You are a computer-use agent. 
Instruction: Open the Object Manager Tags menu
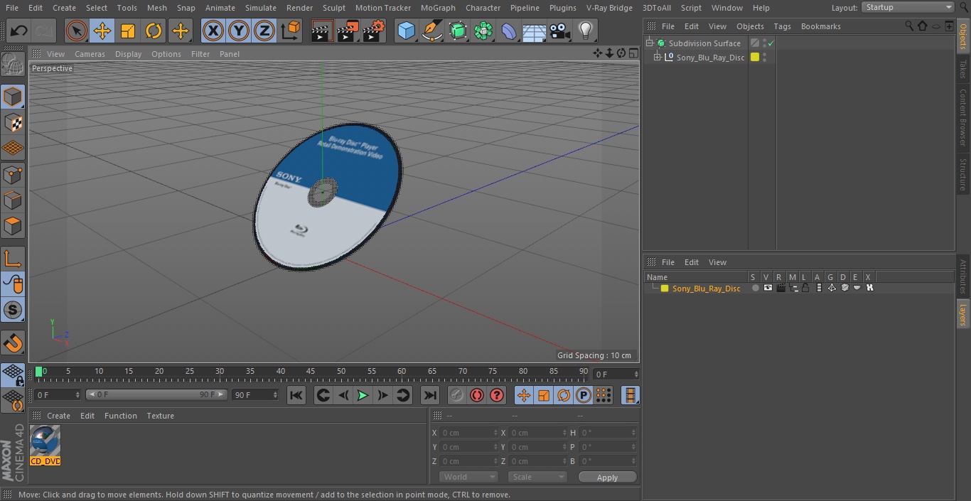pos(782,26)
